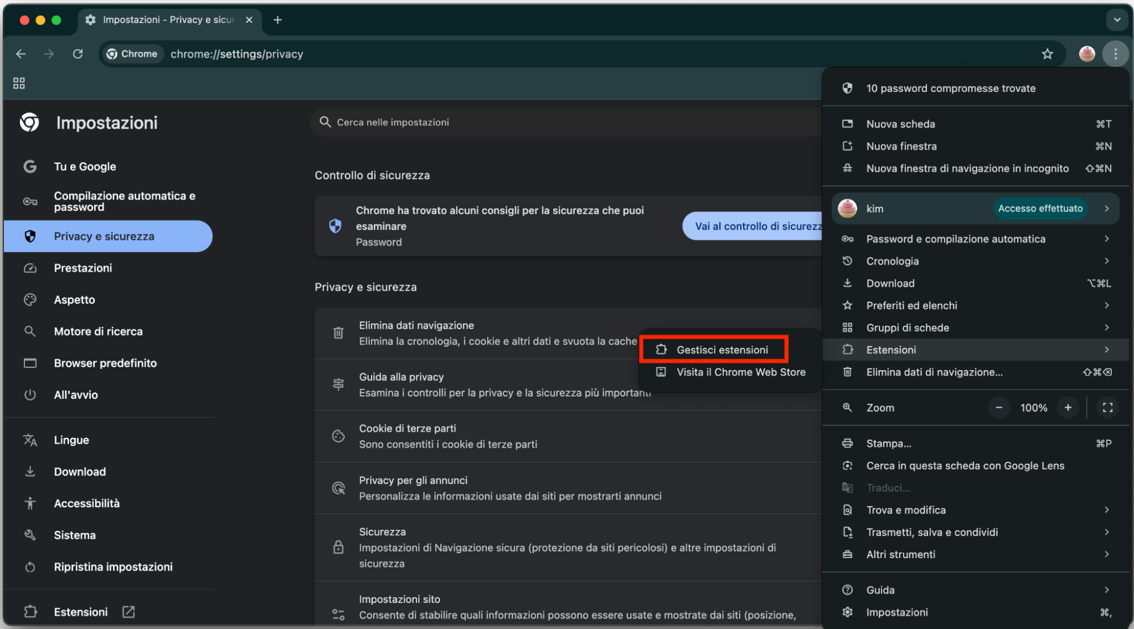The image size is (1134, 629).
Task: Bookmark this page with the star icon
Action: (1047, 54)
